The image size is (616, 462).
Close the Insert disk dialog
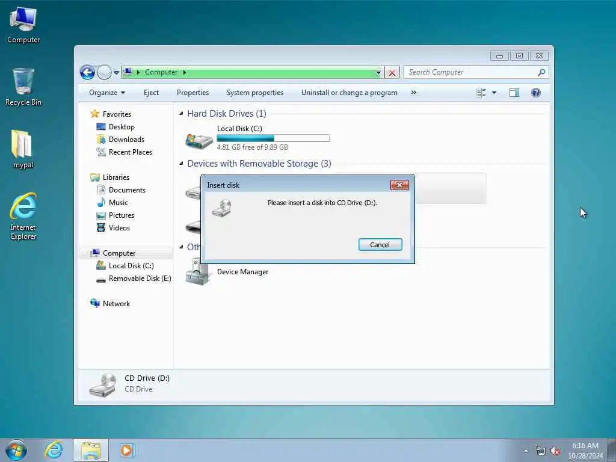point(399,185)
